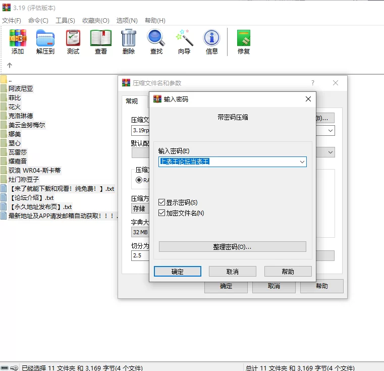
Task: Confirm password with 确定 in password dialog
Action: [x=178, y=272]
